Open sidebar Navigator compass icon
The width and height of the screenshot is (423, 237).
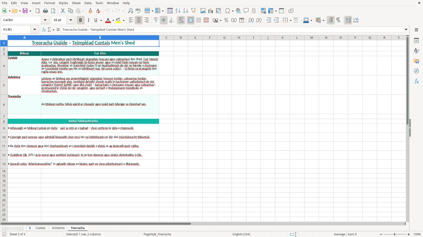point(416,71)
